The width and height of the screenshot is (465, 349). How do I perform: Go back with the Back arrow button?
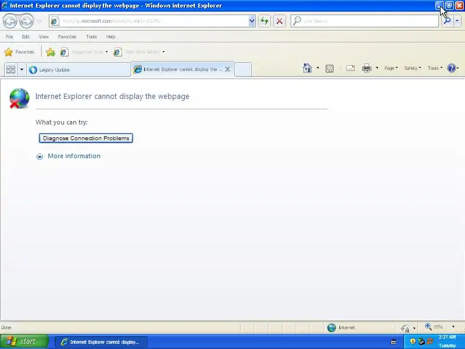pyautogui.click(x=10, y=21)
